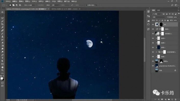Open the Layers panel flyout menu

click(178, 10)
